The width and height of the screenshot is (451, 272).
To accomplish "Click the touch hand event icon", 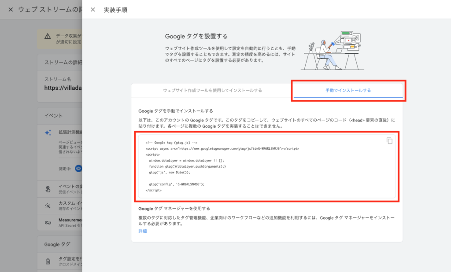I will click(x=48, y=189).
